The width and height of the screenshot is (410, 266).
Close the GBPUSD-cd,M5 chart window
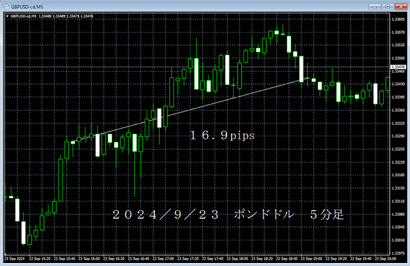(401, 6)
